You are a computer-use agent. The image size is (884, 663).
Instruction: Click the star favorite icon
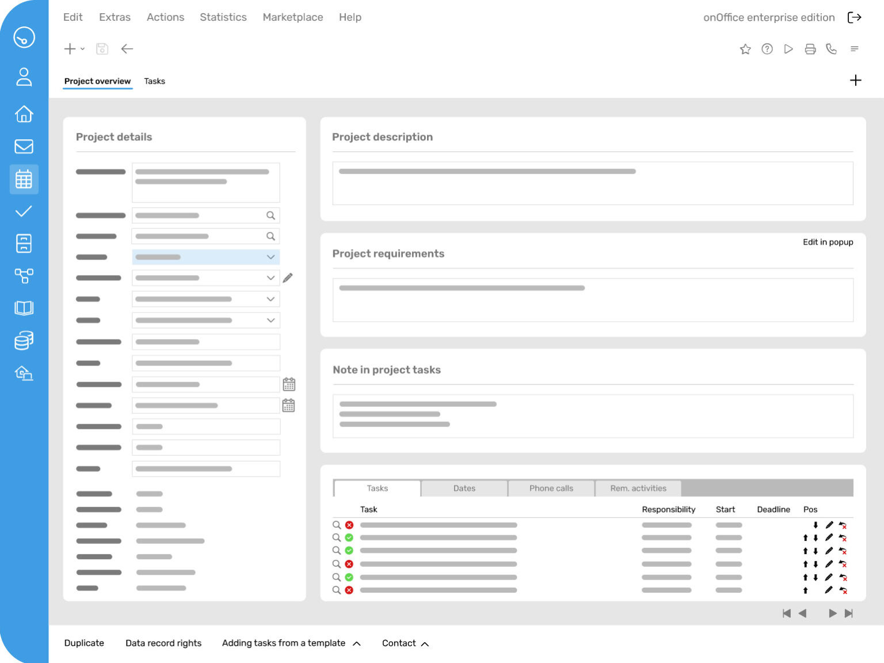tap(745, 49)
